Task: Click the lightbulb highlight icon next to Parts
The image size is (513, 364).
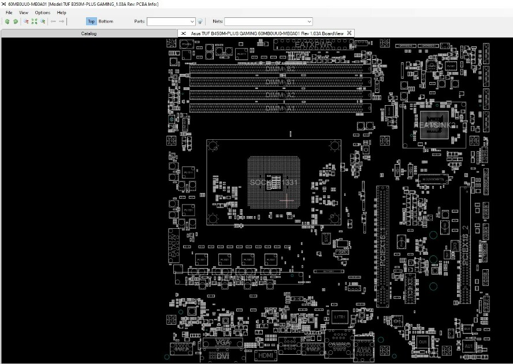Action: (x=200, y=21)
